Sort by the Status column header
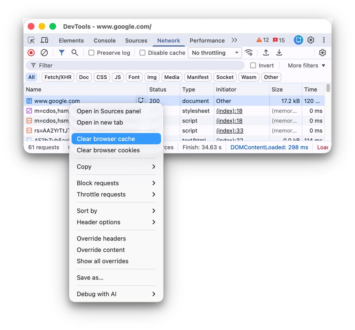 (163, 89)
